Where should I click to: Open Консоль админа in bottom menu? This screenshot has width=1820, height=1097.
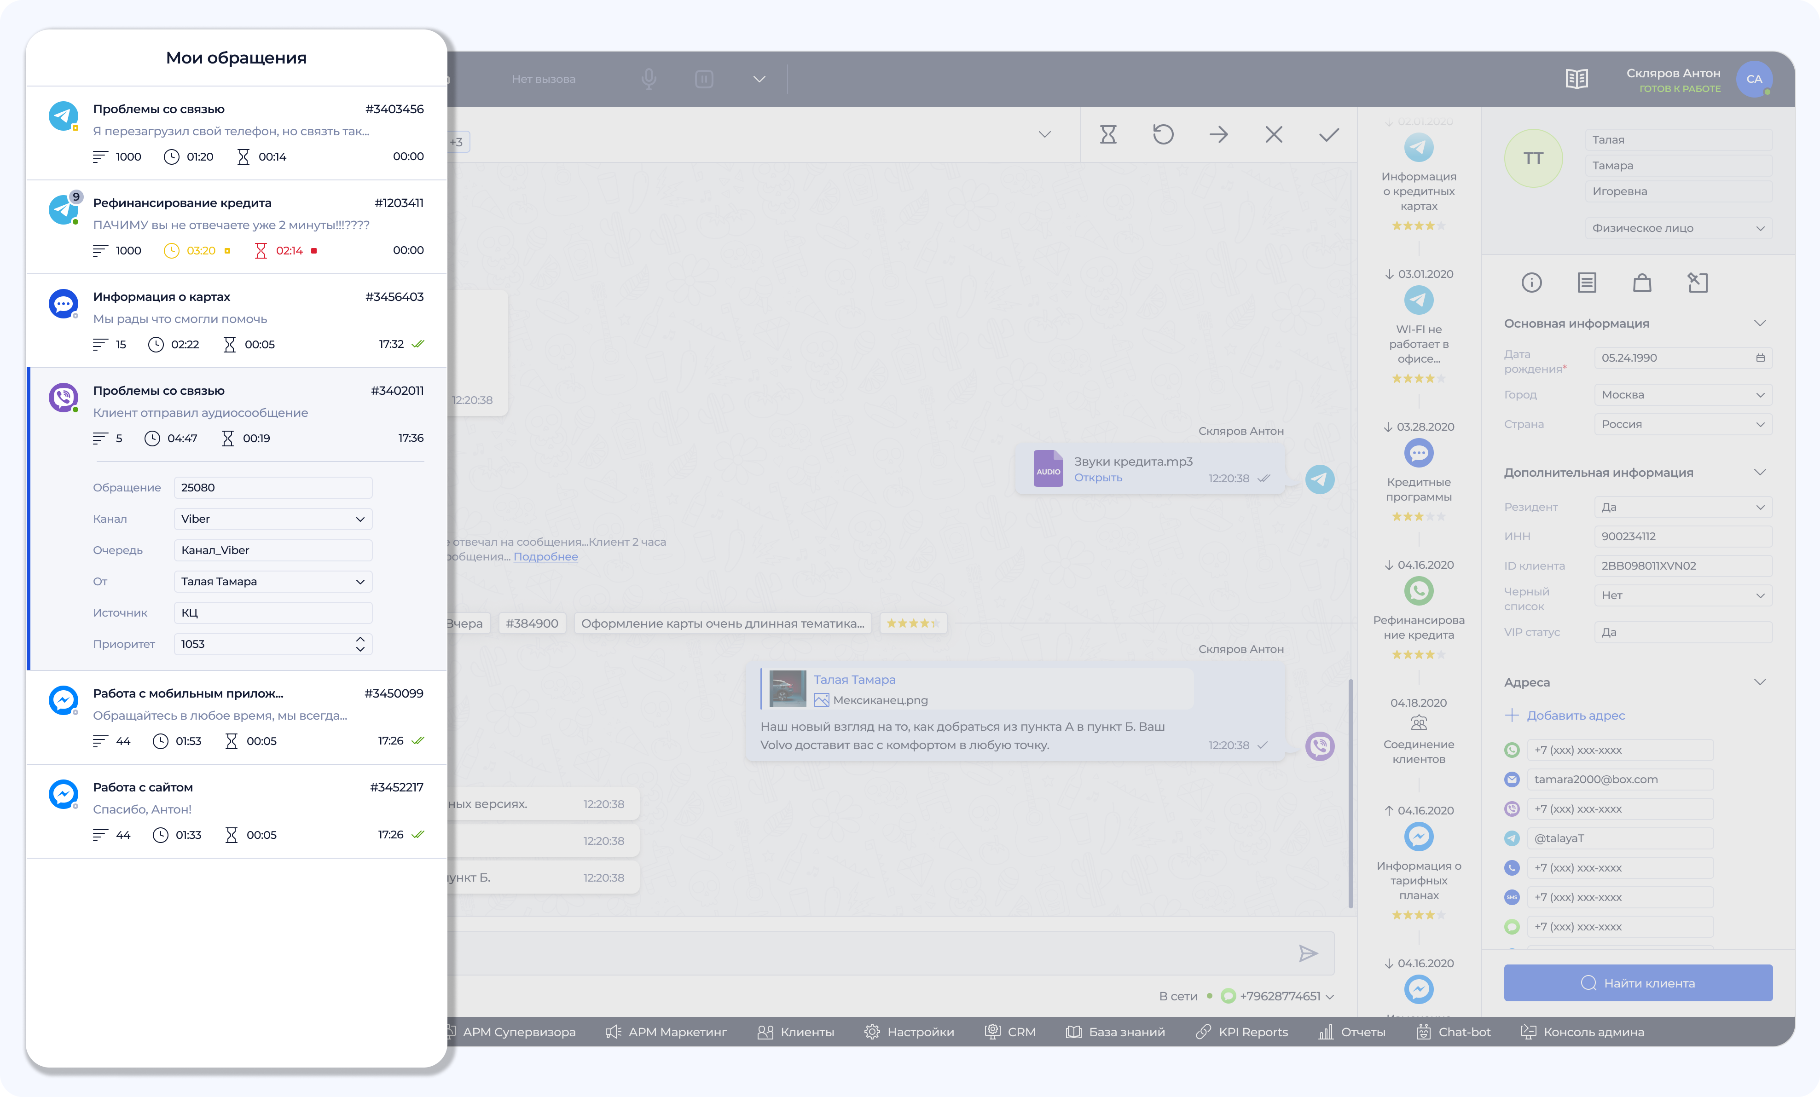click(x=1582, y=1032)
